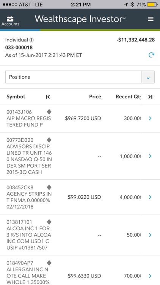
Task: Open the Positions dropdown arrow
Action: tap(148, 77)
